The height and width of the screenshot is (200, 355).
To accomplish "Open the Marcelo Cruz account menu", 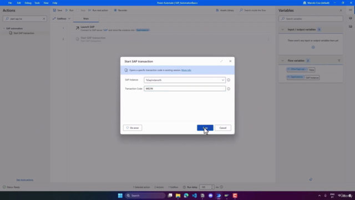I will 316,3.
